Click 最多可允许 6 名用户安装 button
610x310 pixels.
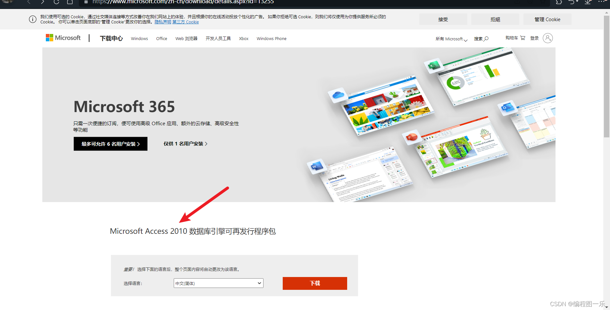coord(111,144)
